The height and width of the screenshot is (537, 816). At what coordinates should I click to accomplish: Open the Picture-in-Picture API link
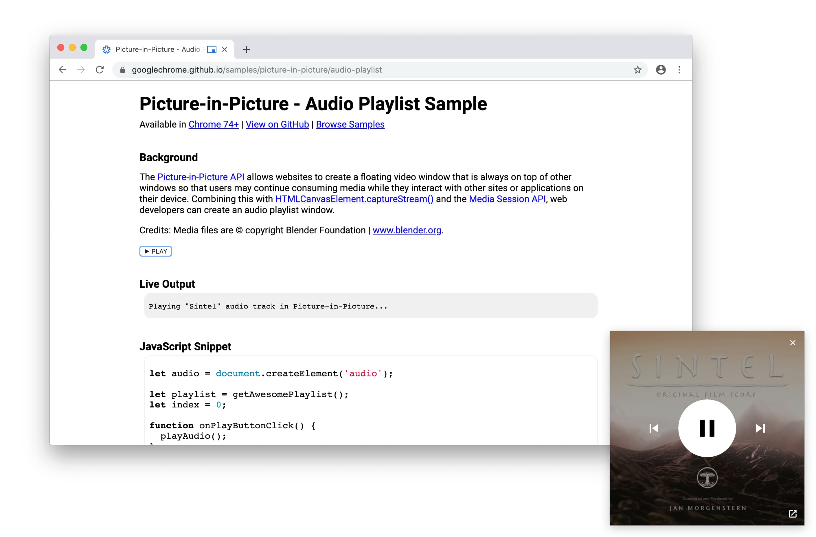pyautogui.click(x=199, y=176)
